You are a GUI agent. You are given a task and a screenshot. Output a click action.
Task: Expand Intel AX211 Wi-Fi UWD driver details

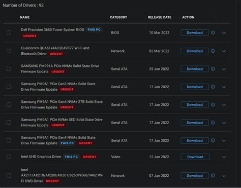coord(224,176)
